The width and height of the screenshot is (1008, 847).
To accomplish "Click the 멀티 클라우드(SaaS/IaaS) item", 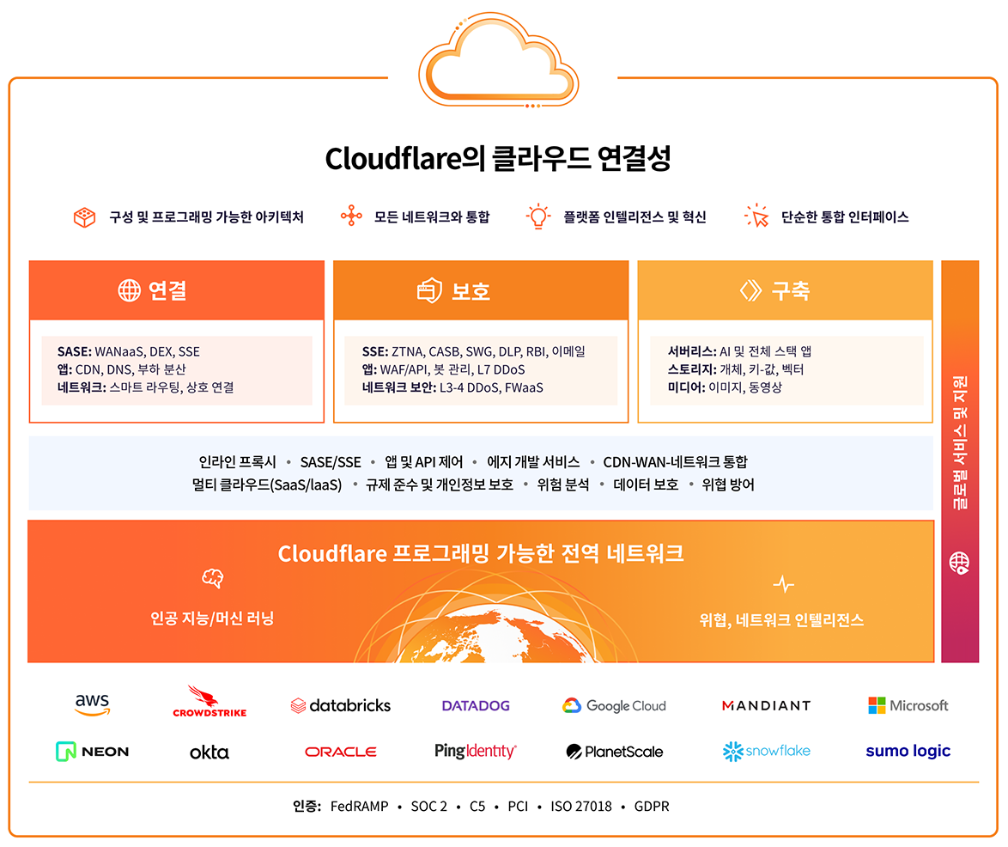I will [267, 484].
